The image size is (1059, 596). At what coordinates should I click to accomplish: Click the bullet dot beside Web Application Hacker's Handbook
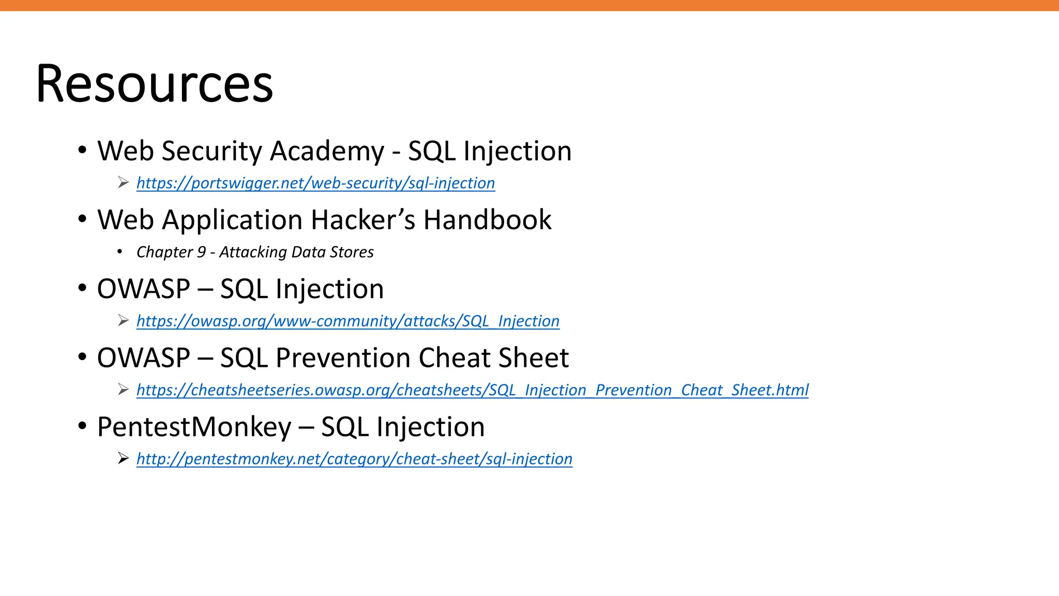point(82,219)
